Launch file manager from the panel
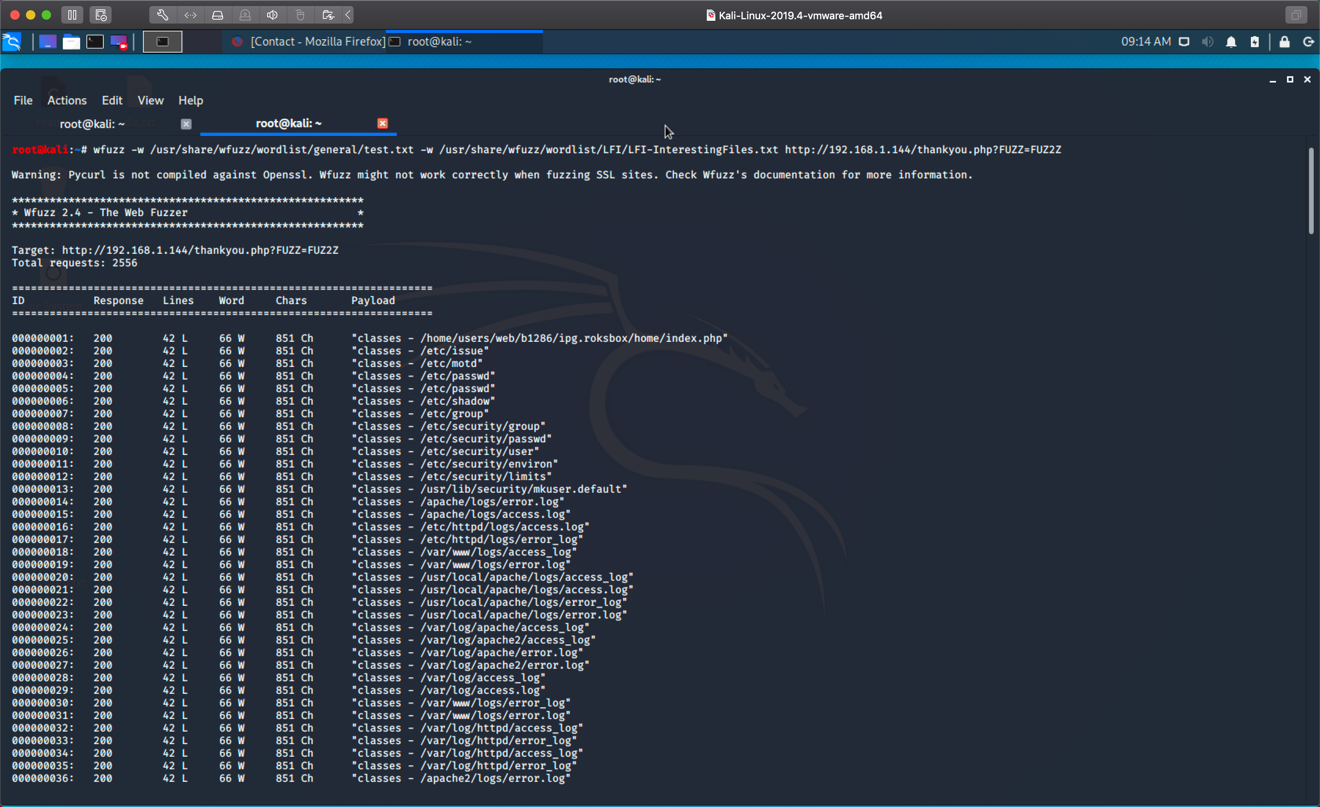Viewport: 1320px width, 807px height. [71, 42]
